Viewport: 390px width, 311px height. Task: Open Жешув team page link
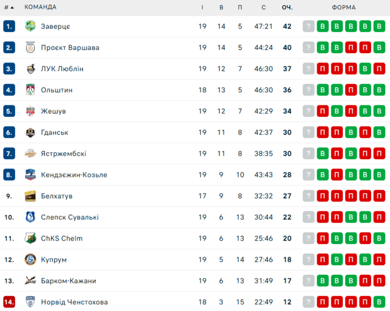pyautogui.click(x=53, y=111)
